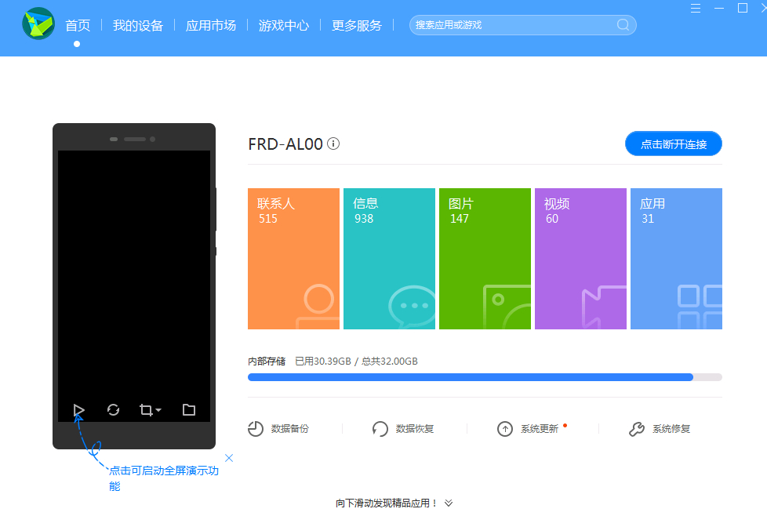Click 向下滑动发现精品应用！ text
This screenshot has width=767, height=516.
pyautogui.click(x=387, y=503)
